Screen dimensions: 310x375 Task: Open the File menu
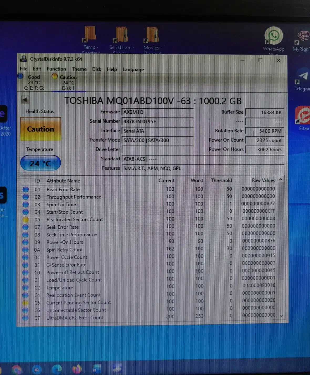point(24,69)
